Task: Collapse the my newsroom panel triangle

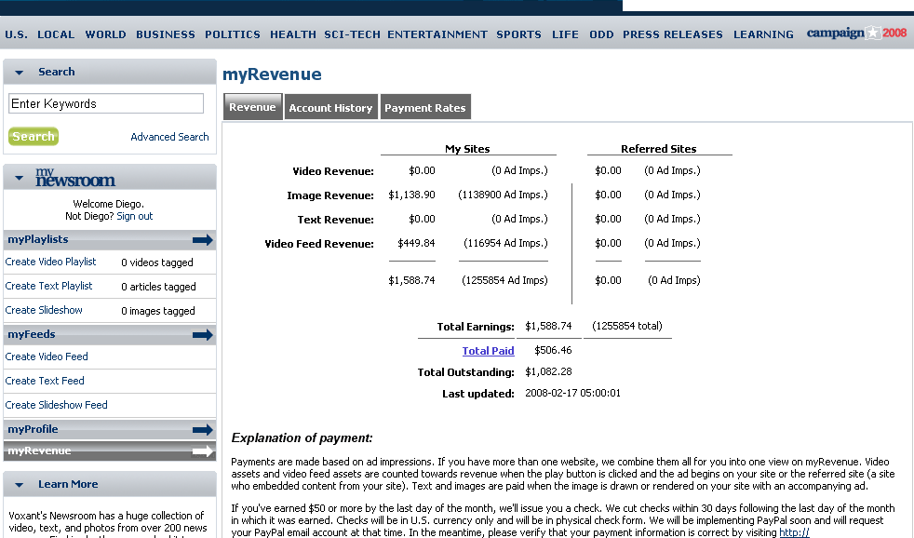Action: pos(20,178)
